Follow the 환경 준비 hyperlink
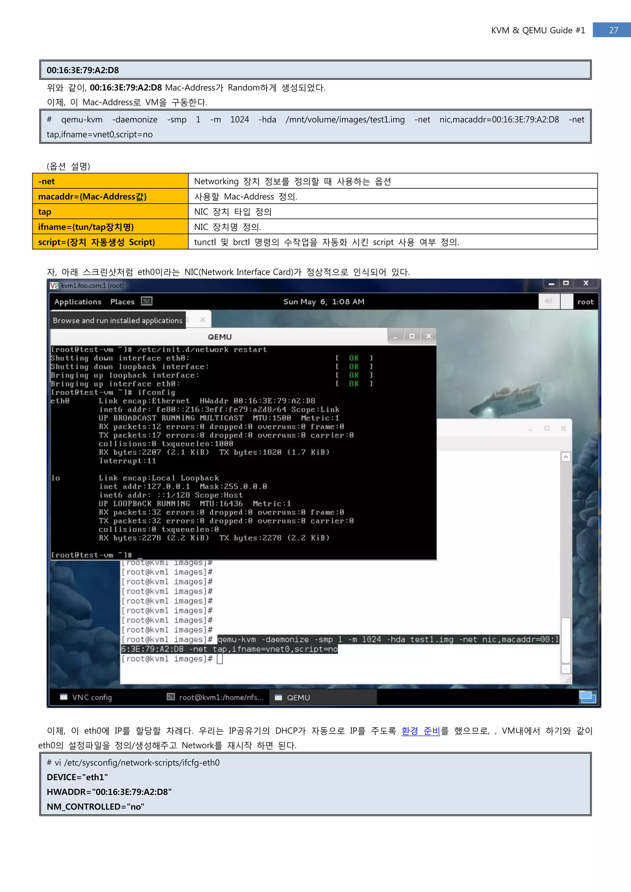 (420, 731)
